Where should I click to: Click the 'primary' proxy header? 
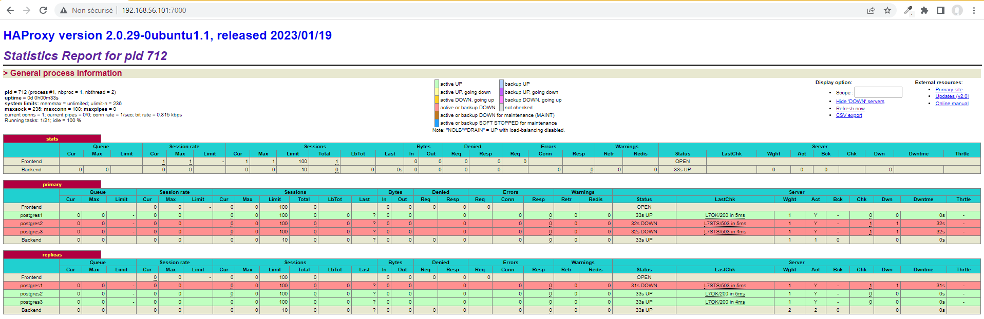pos(52,185)
